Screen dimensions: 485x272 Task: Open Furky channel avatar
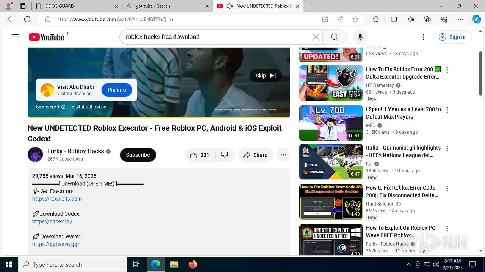click(x=35, y=155)
